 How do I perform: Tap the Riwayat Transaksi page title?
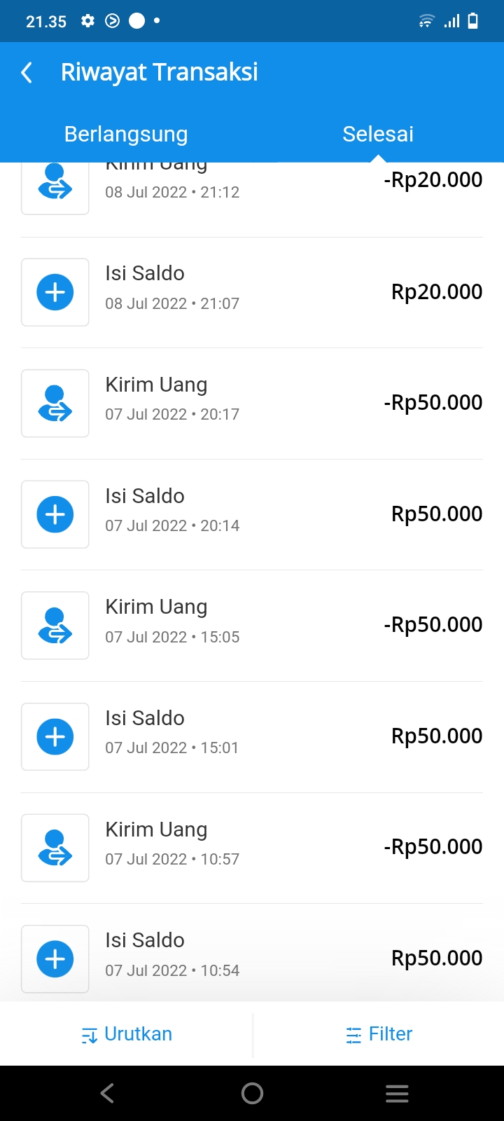pos(160,72)
